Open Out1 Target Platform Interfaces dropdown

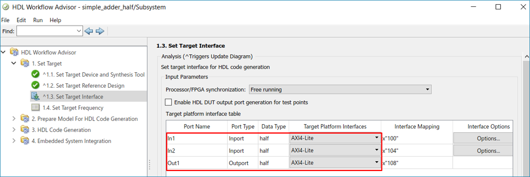(x=376, y=163)
